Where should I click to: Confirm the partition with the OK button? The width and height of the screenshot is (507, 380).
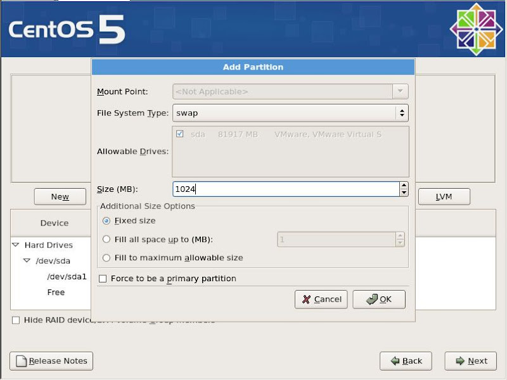click(379, 300)
